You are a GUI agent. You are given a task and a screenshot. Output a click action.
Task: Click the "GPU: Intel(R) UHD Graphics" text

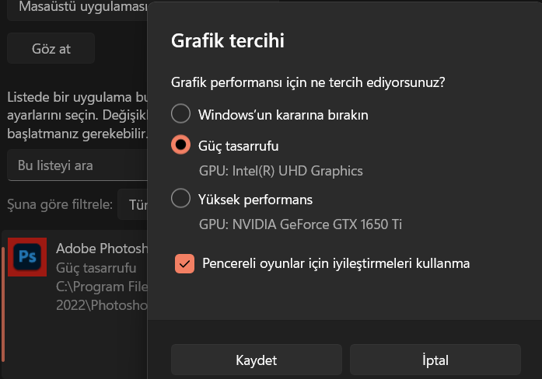281,170
